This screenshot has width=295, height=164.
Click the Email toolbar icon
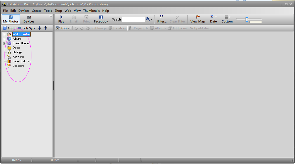point(74,17)
